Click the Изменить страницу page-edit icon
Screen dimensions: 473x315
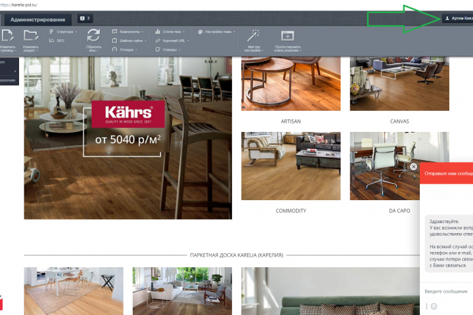point(7,35)
